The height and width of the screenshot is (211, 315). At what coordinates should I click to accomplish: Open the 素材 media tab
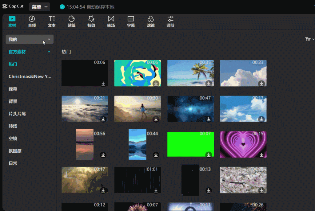pyautogui.click(x=12, y=21)
